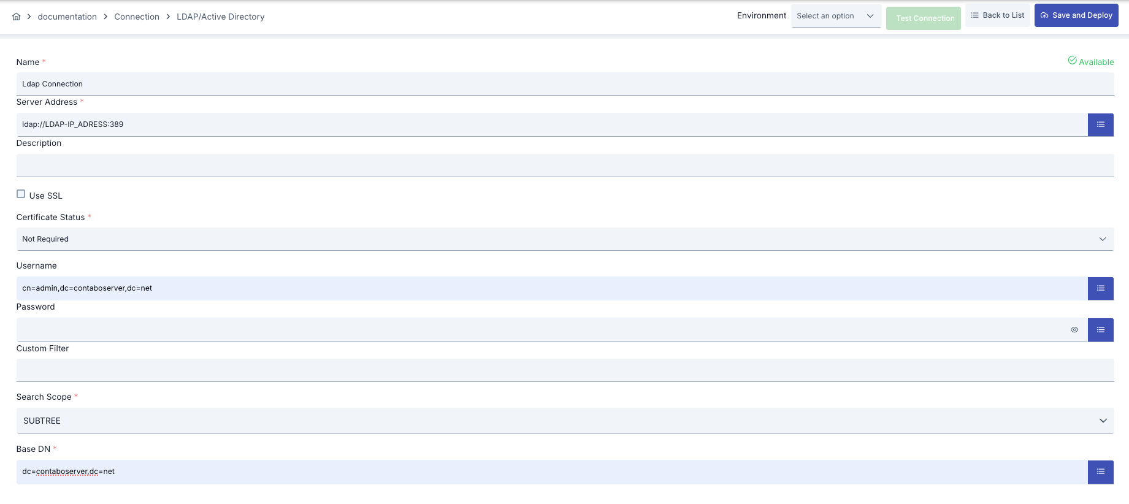The width and height of the screenshot is (1129, 504).
Task: Expand the Search Scope SUBTREE dropdown
Action: click(x=564, y=421)
